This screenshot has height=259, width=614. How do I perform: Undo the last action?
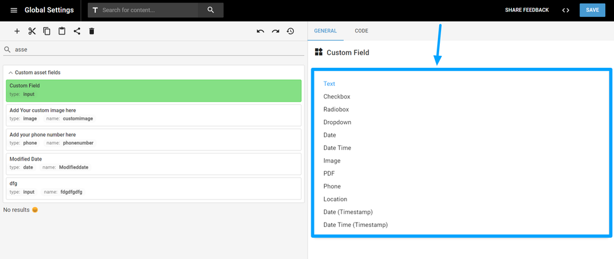pos(261,31)
